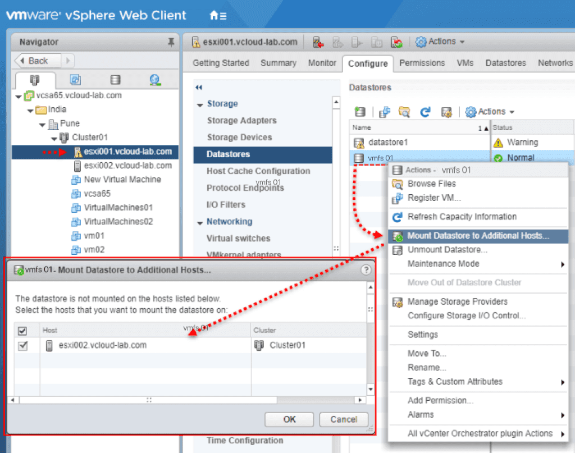Choose Rename in context menu
575x453 pixels.
click(478, 368)
